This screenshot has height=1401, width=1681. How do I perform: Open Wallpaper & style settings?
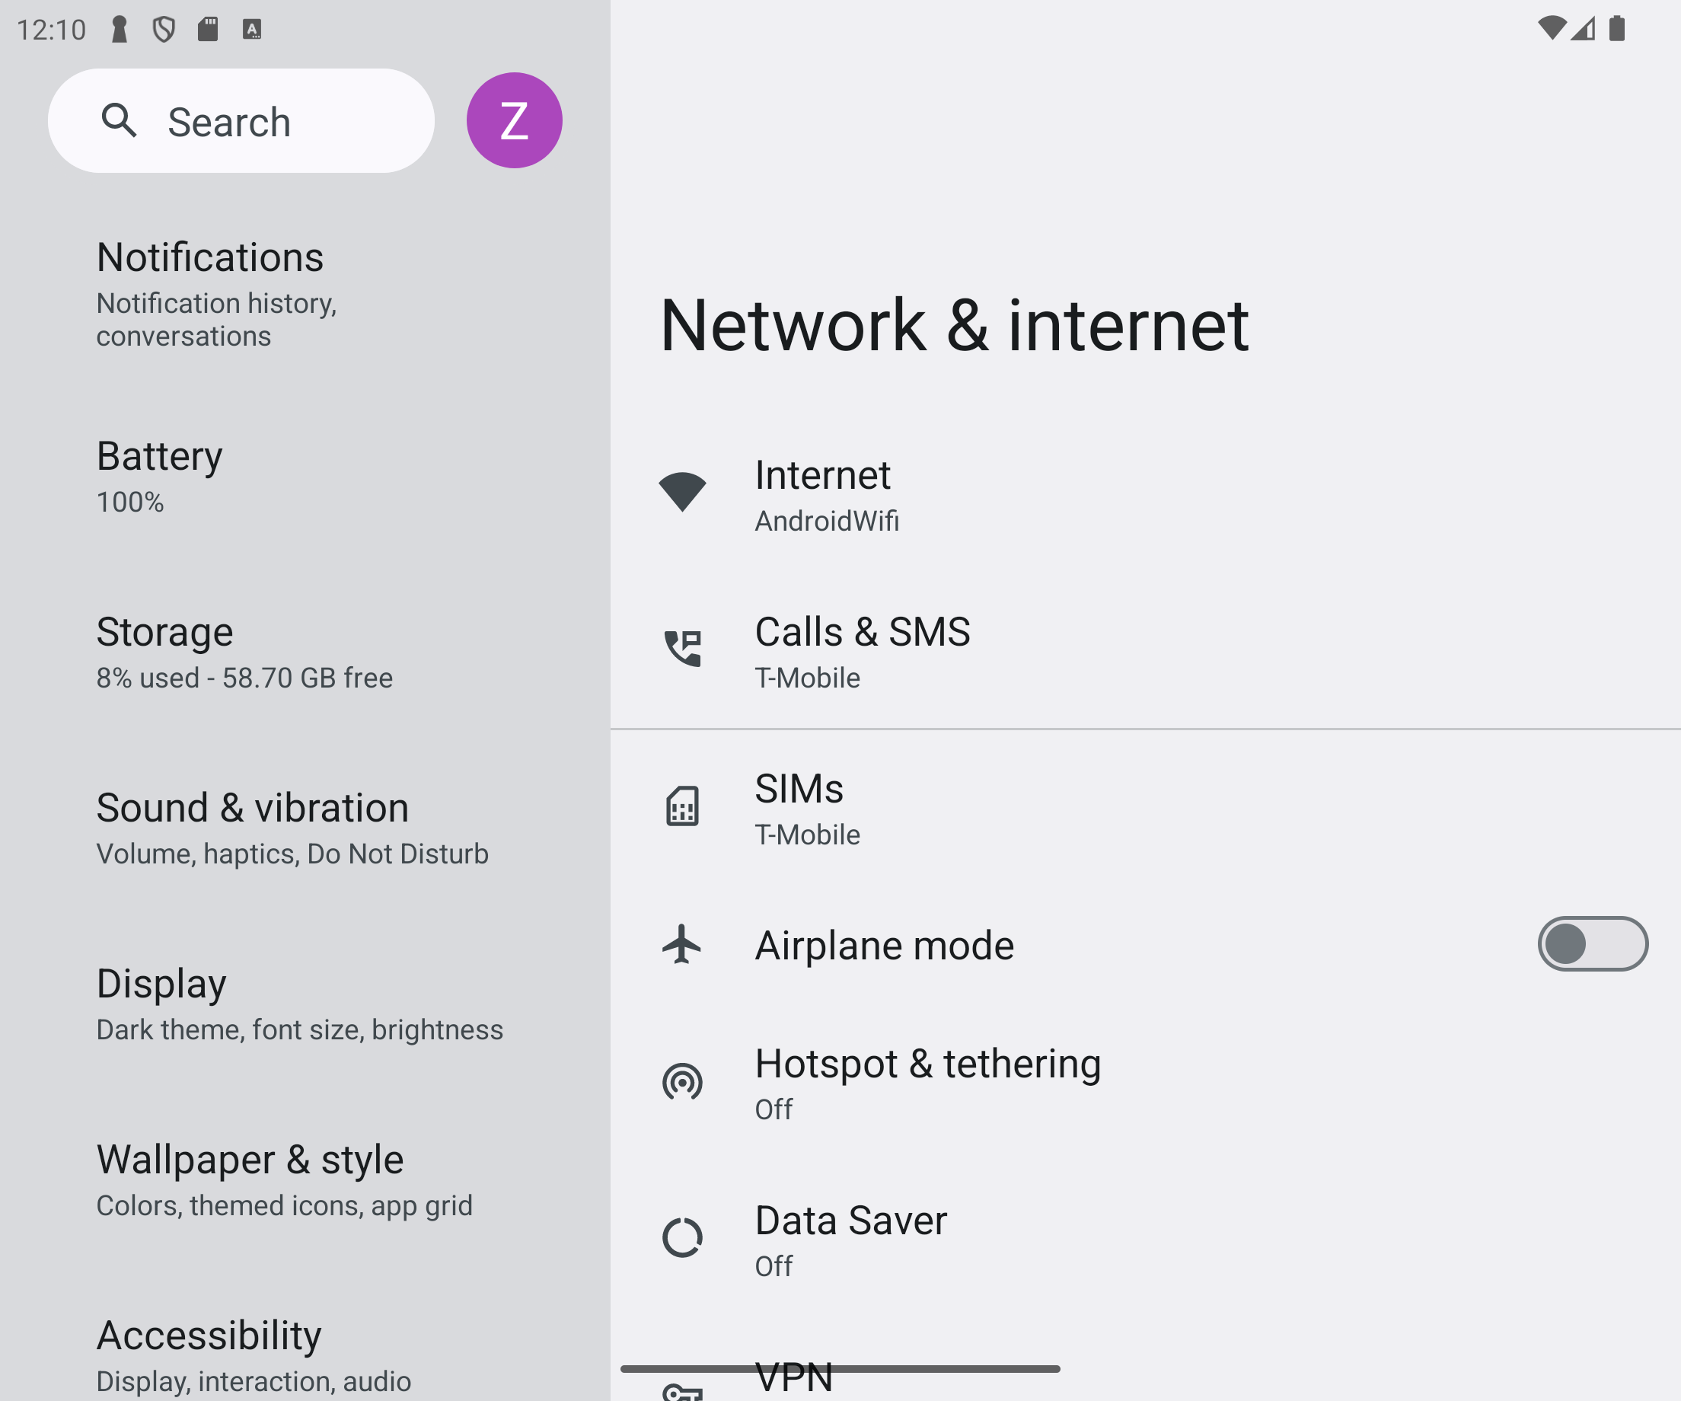[305, 1180]
